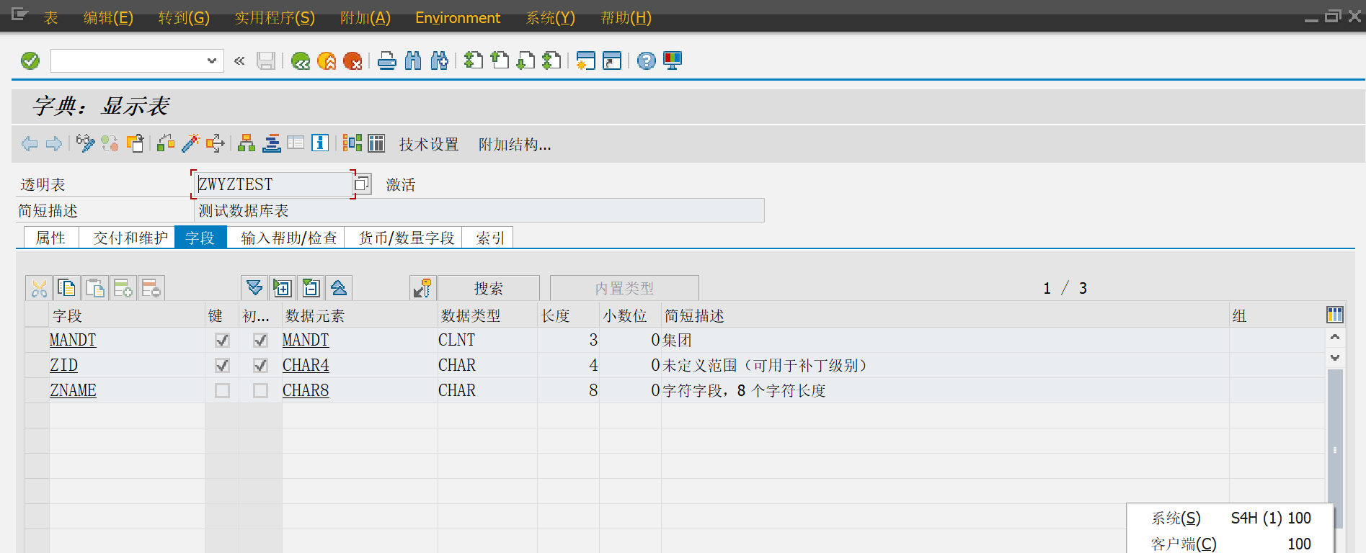Create a new GUI window icon
This screenshot has width=1366, height=553.
pos(586,61)
